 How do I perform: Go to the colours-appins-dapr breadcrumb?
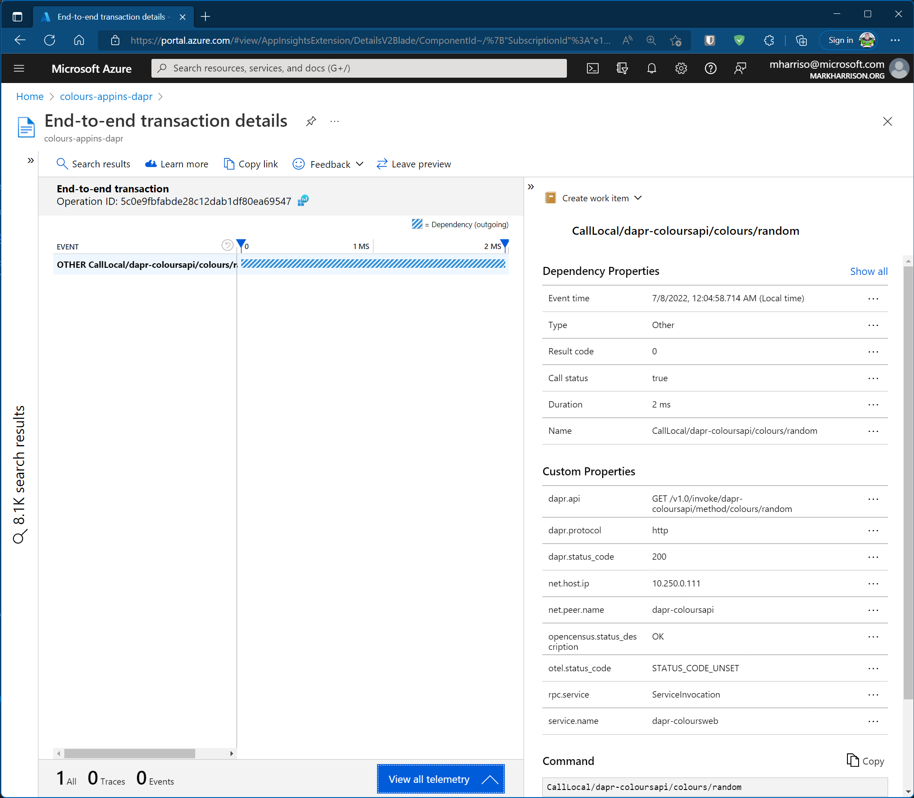coord(106,96)
